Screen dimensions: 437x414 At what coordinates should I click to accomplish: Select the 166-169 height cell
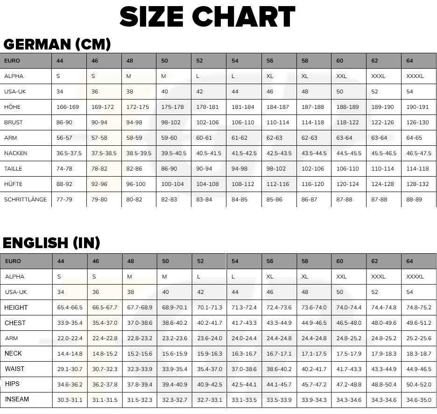coord(68,107)
